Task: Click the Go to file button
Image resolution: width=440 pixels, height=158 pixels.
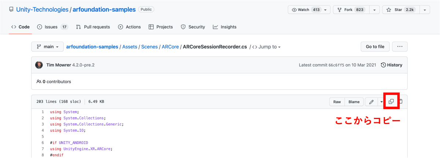Action: (375, 47)
